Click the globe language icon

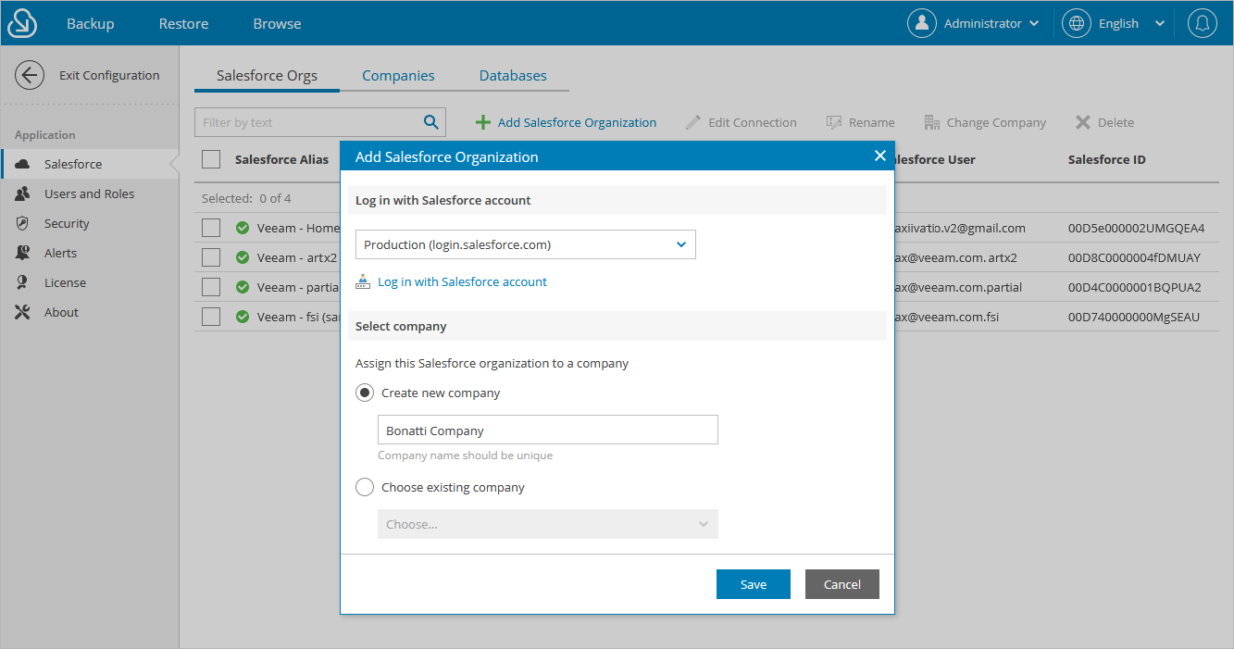pyautogui.click(x=1077, y=23)
